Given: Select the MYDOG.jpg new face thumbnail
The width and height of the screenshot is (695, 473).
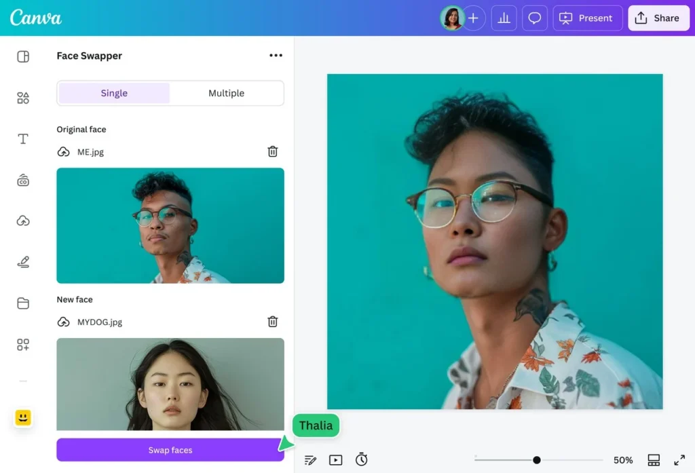Looking at the screenshot, I should click(170, 384).
